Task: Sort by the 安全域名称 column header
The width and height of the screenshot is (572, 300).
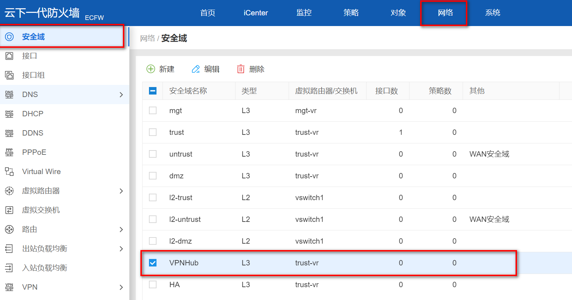Action: coord(188,91)
